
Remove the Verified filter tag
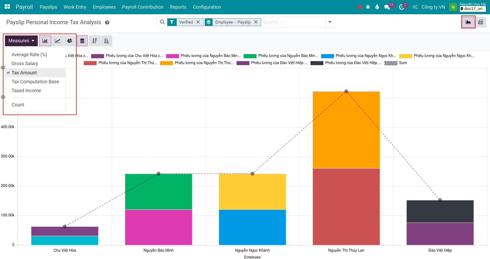[x=198, y=22]
